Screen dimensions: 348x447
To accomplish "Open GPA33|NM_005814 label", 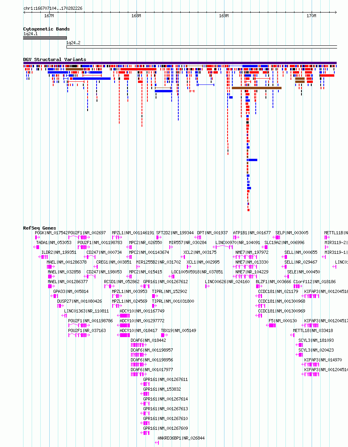I will tap(71, 291).
